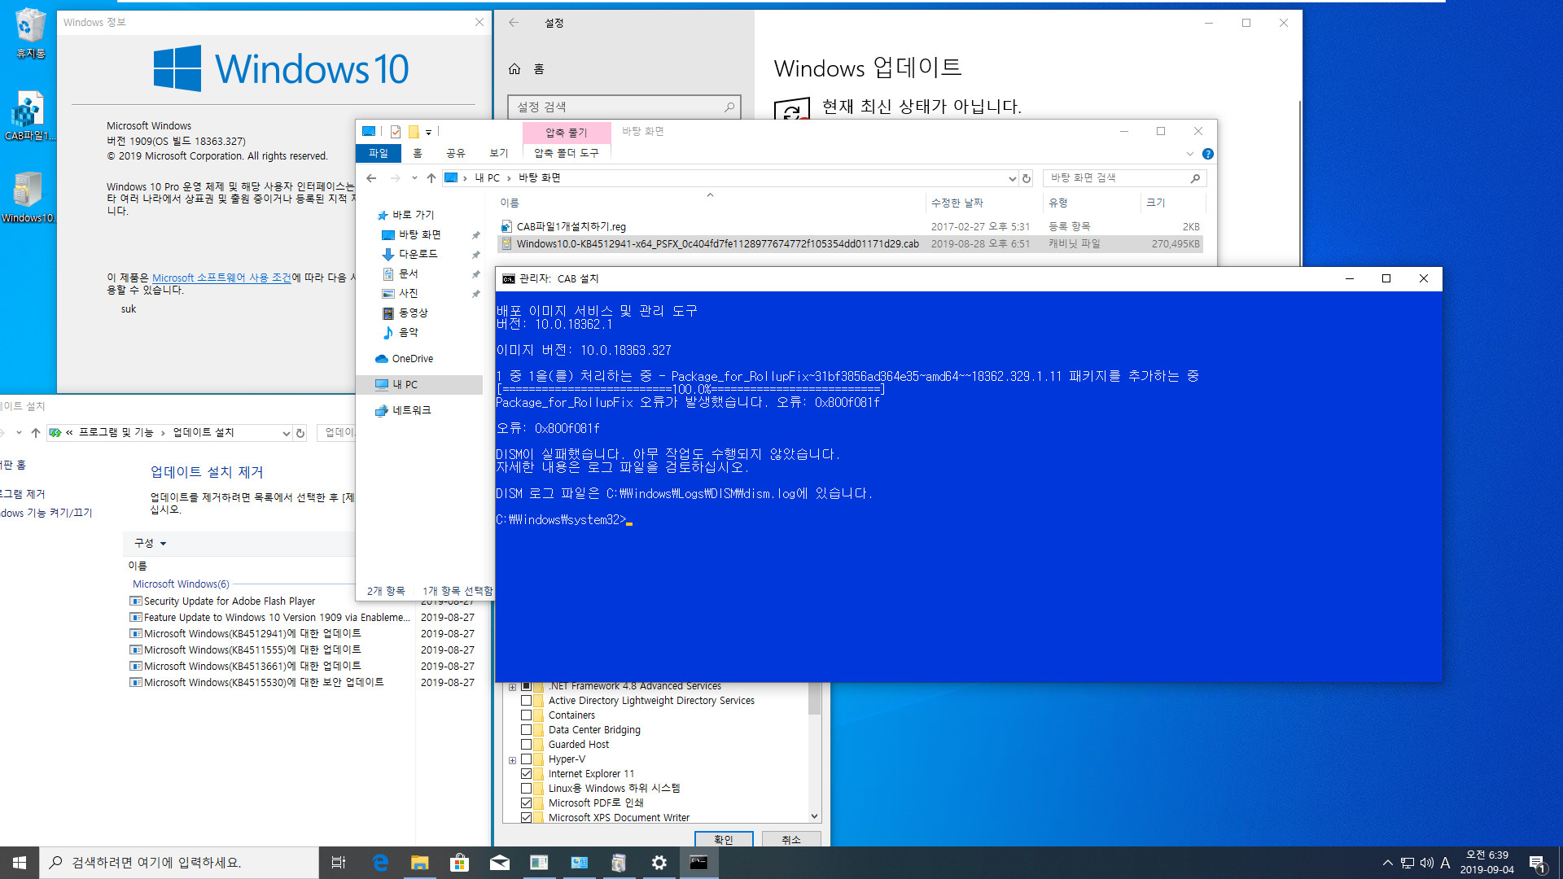Open Task View on taskbar
The height and width of the screenshot is (879, 1563).
click(339, 863)
